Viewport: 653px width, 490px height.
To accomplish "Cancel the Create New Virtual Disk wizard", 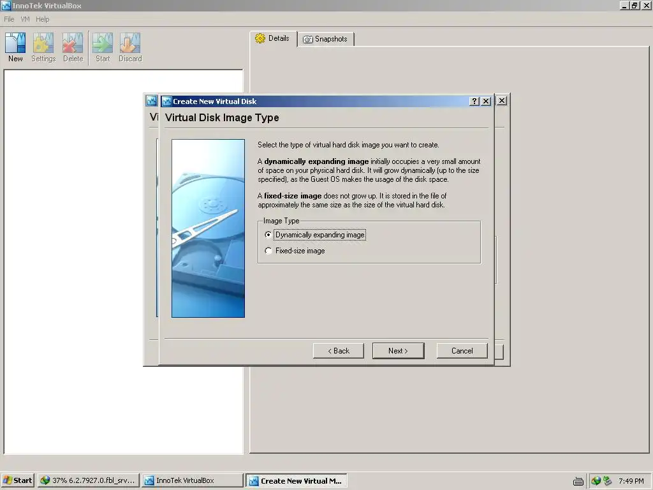I will pos(462,351).
